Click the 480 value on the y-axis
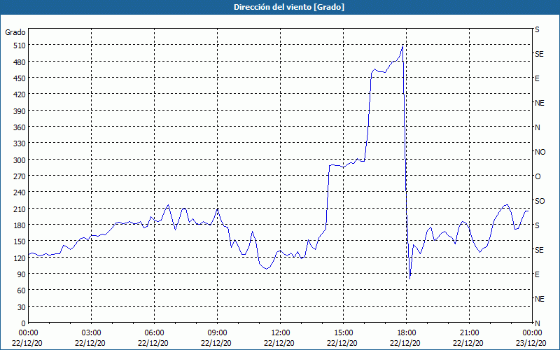Viewport: 560px width, 350px height. click(x=20, y=62)
